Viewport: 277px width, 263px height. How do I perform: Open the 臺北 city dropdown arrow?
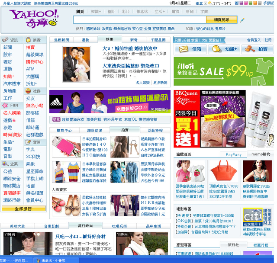(206, 3)
